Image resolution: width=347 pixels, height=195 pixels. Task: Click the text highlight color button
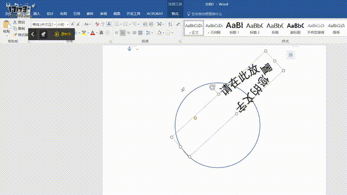(83, 32)
